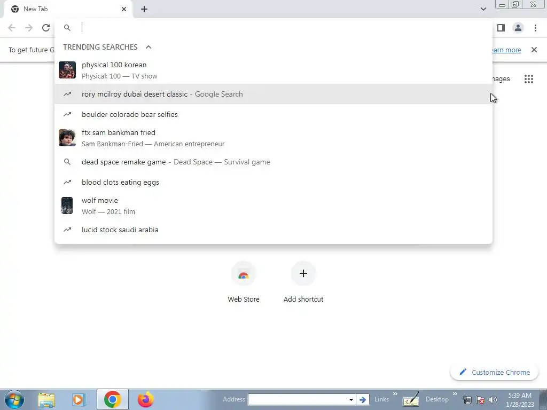
Task: Click the taskbar Address go arrow
Action: (363, 400)
